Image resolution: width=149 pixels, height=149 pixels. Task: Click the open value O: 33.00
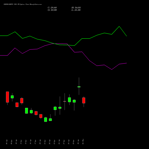click(52, 10)
